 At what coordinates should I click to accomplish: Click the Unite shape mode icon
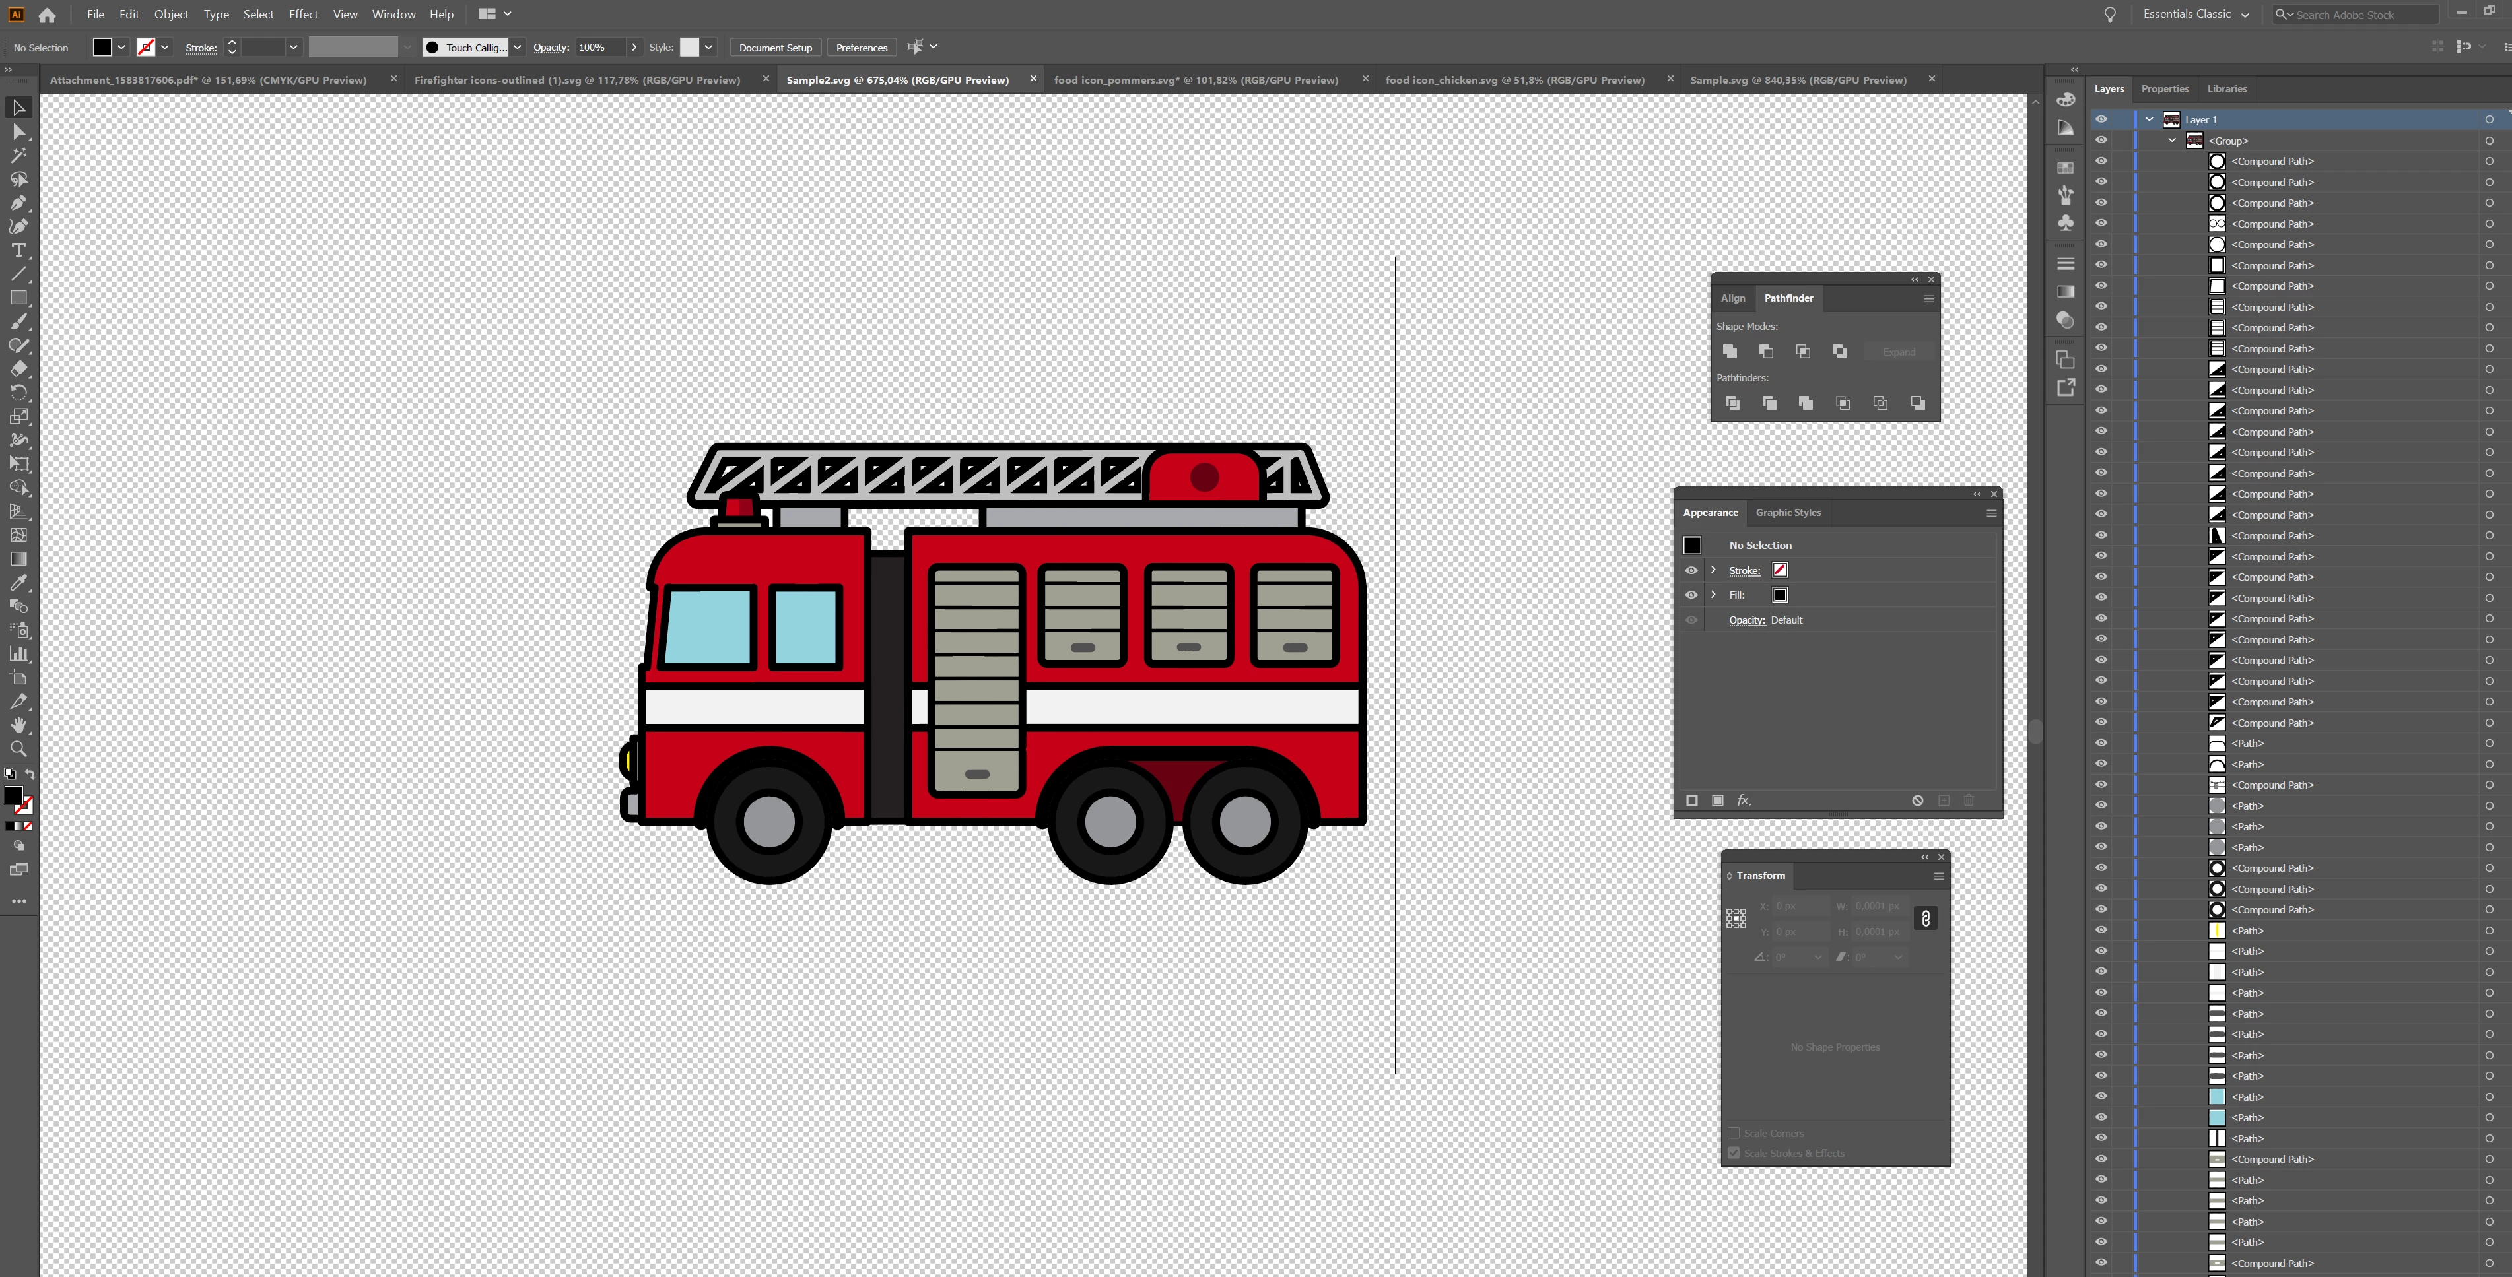1730,351
